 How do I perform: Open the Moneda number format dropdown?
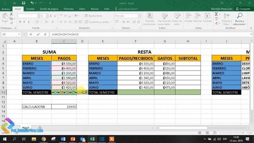click(139, 16)
